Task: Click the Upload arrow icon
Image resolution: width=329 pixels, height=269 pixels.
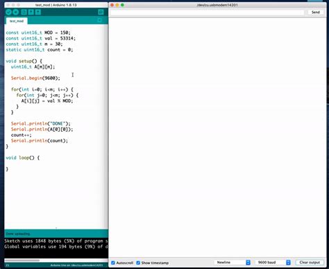Action: 16,12
